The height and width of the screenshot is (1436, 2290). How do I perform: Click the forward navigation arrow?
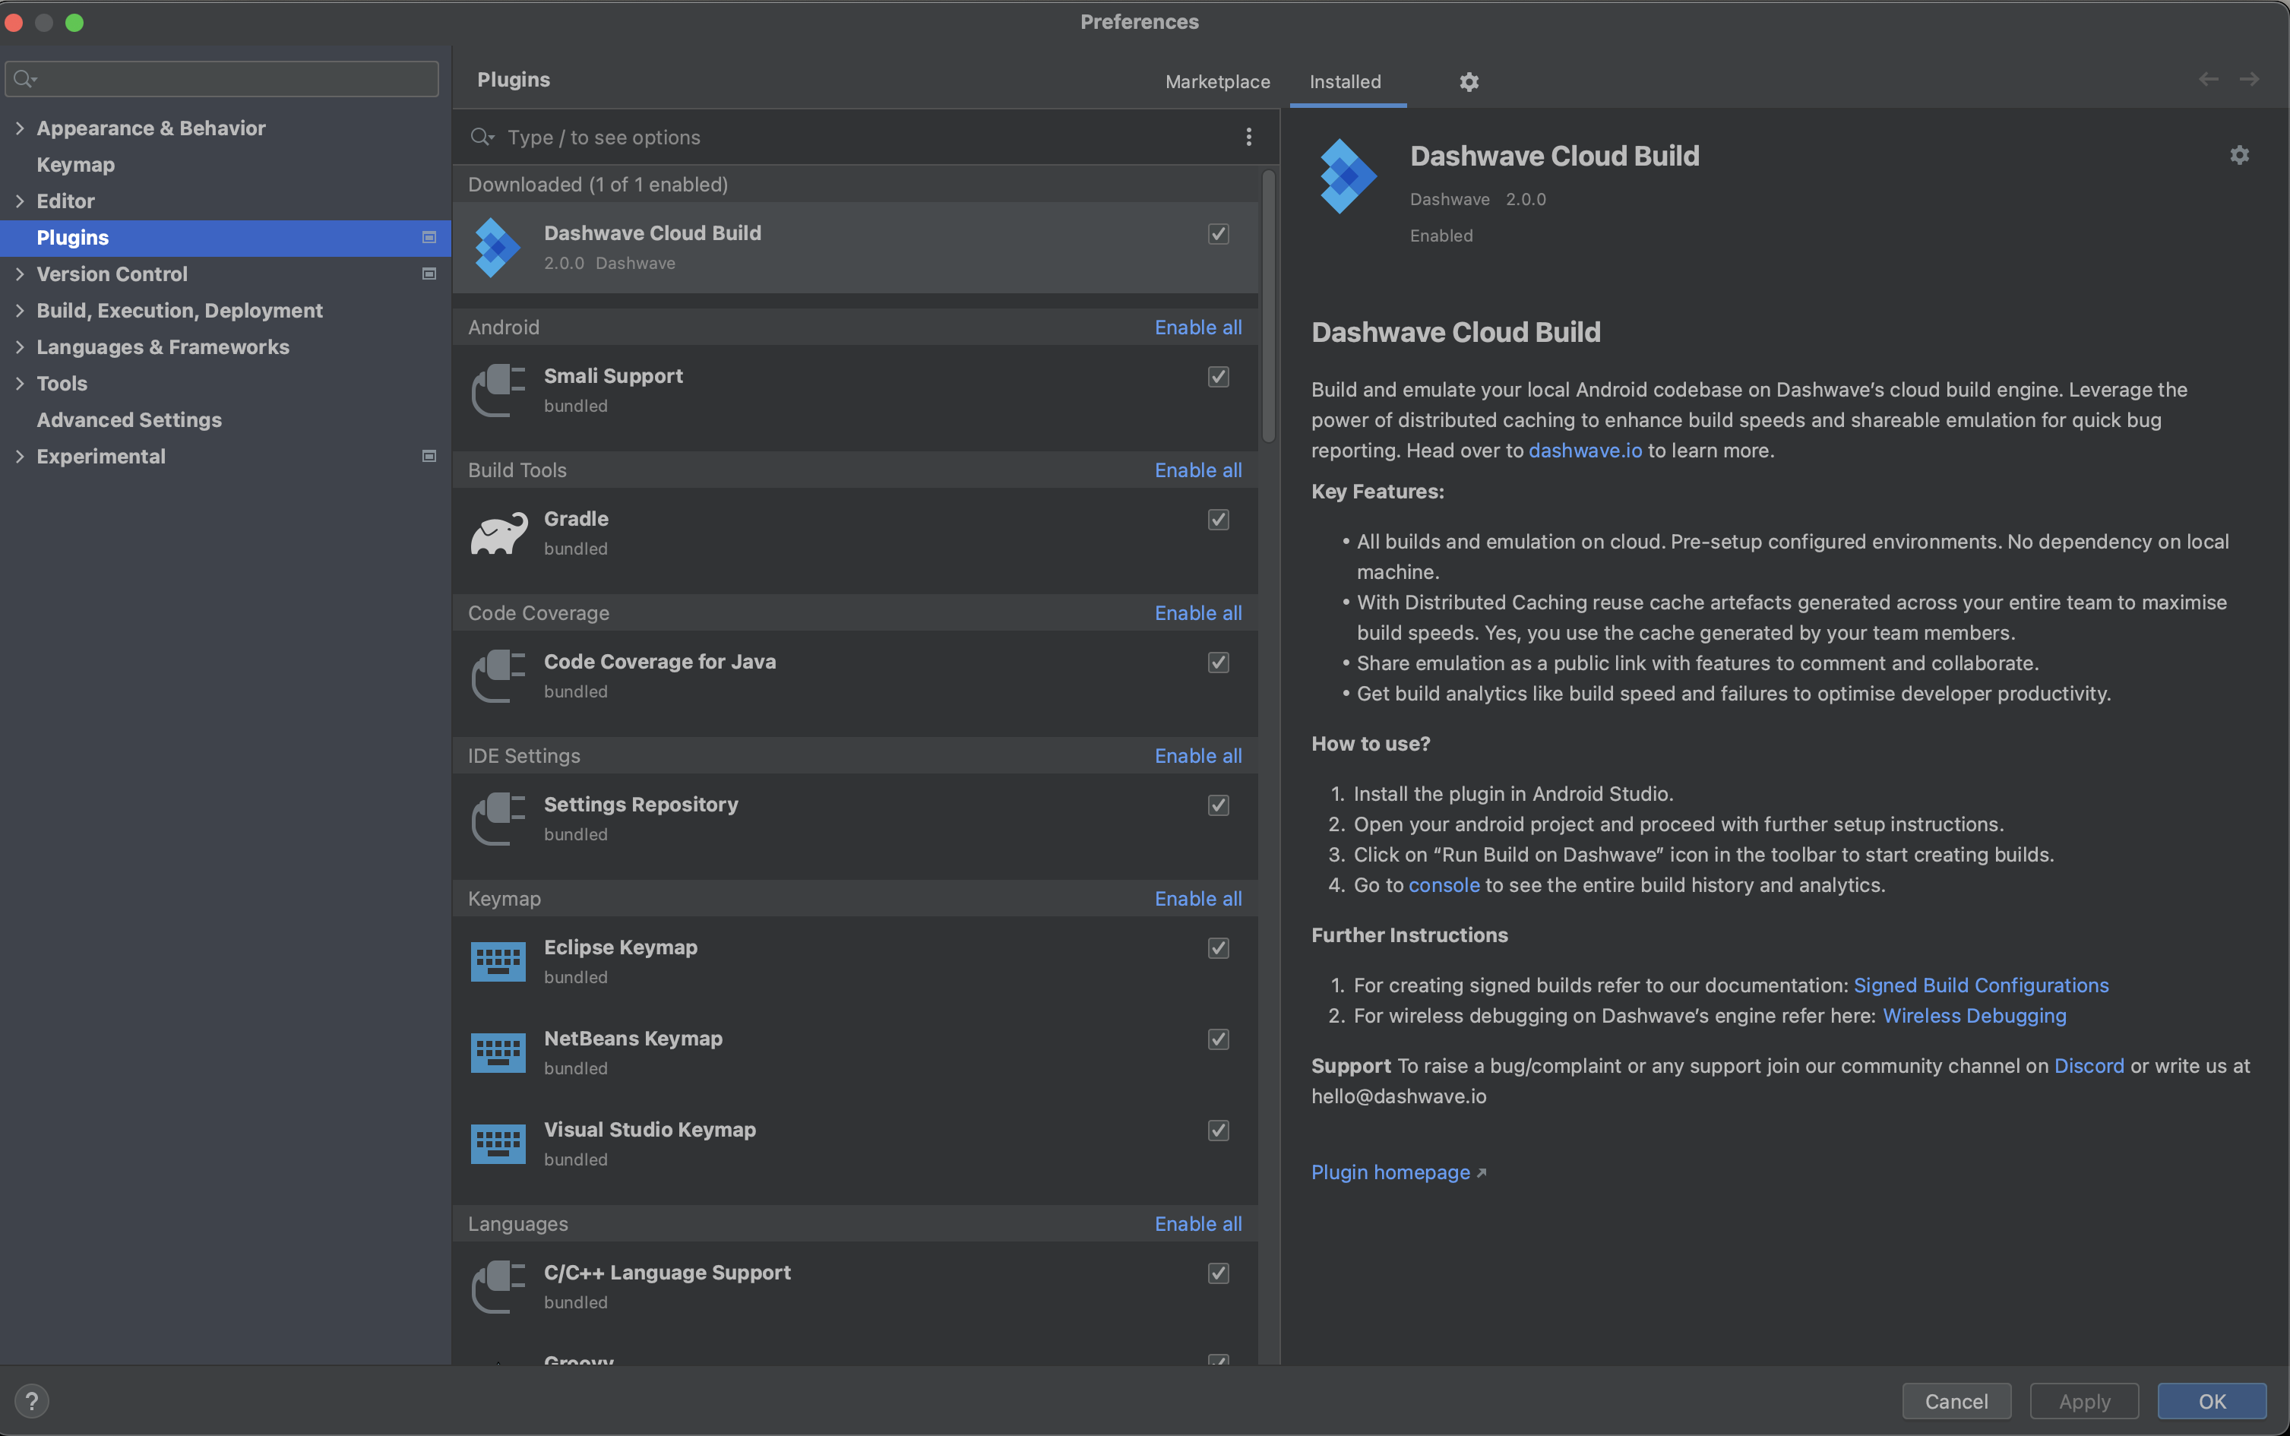[x=2248, y=79]
